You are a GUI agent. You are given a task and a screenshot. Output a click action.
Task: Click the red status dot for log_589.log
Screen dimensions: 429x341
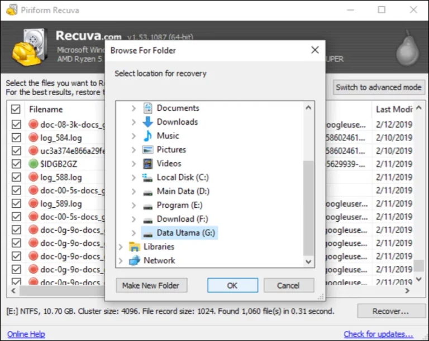point(33,203)
